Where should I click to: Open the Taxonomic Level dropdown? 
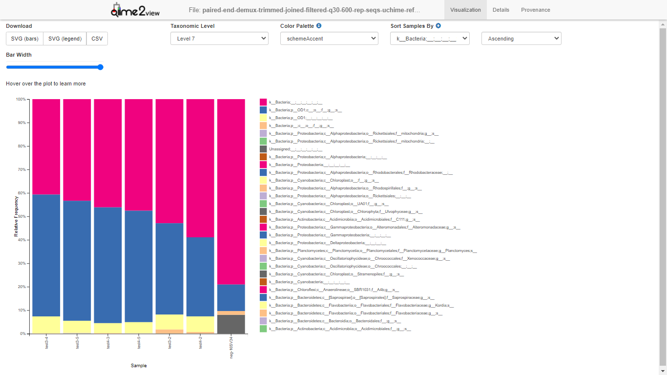click(x=219, y=39)
